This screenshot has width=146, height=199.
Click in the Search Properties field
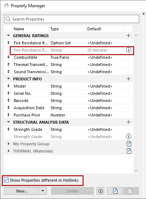[x=71, y=19]
